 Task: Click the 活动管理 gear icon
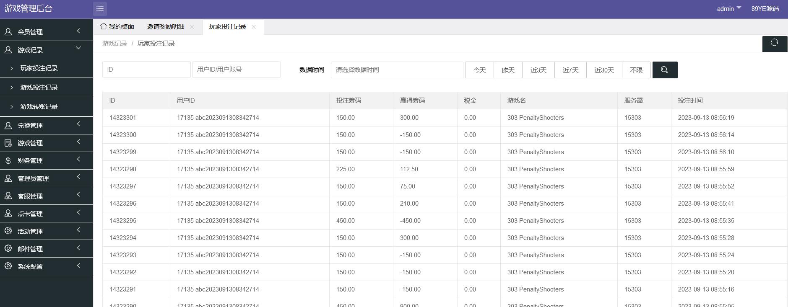pyautogui.click(x=8, y=231)
